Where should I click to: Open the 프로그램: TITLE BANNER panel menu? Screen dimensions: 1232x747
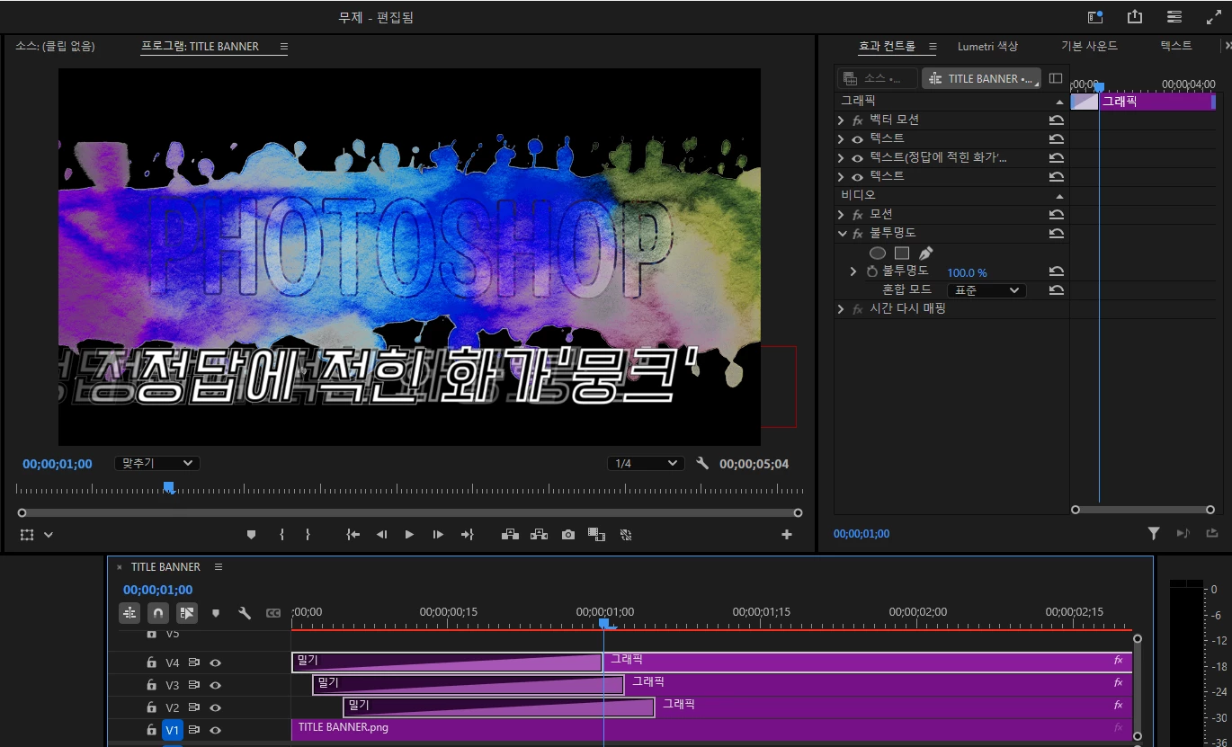coord(284,46)
